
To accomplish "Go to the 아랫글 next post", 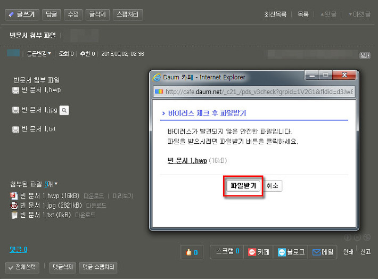I will point(359,14).
